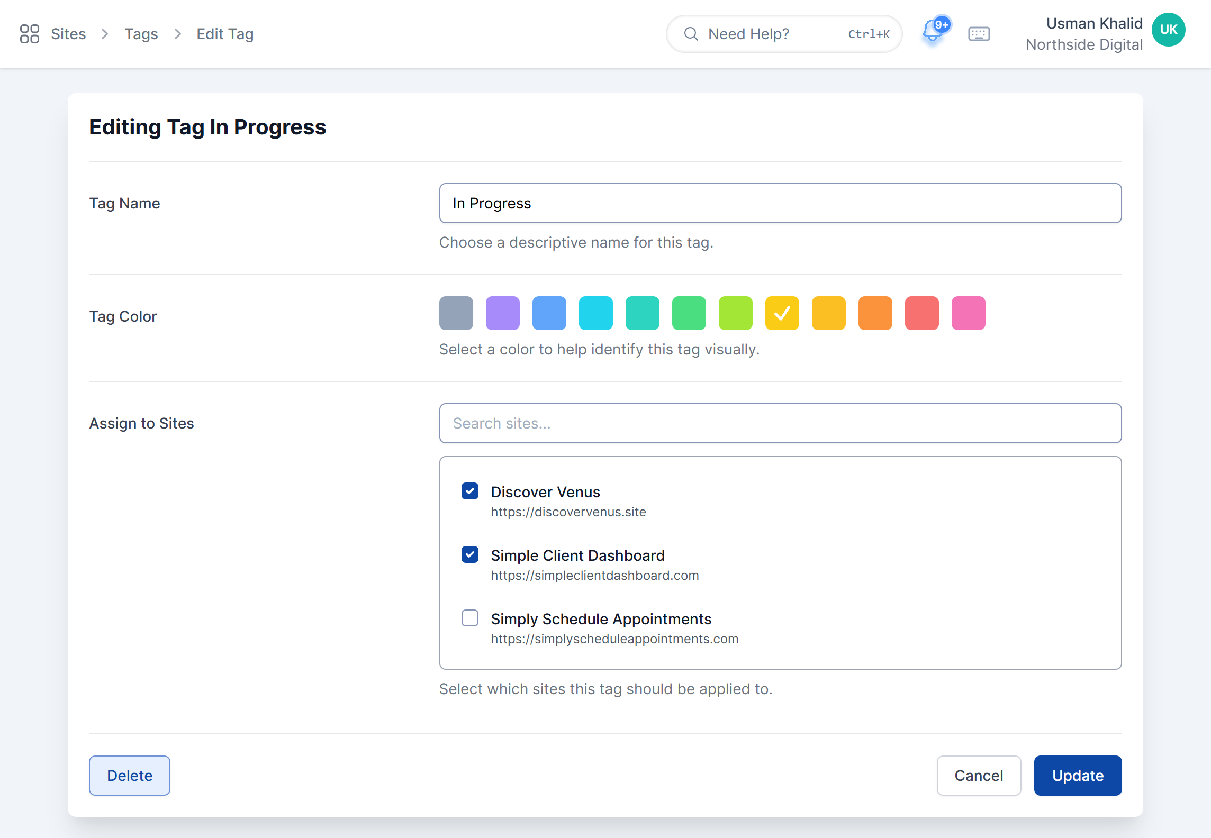Open the dashboard grid icon beside Sites
The image size is (1211, 838).
30,34
